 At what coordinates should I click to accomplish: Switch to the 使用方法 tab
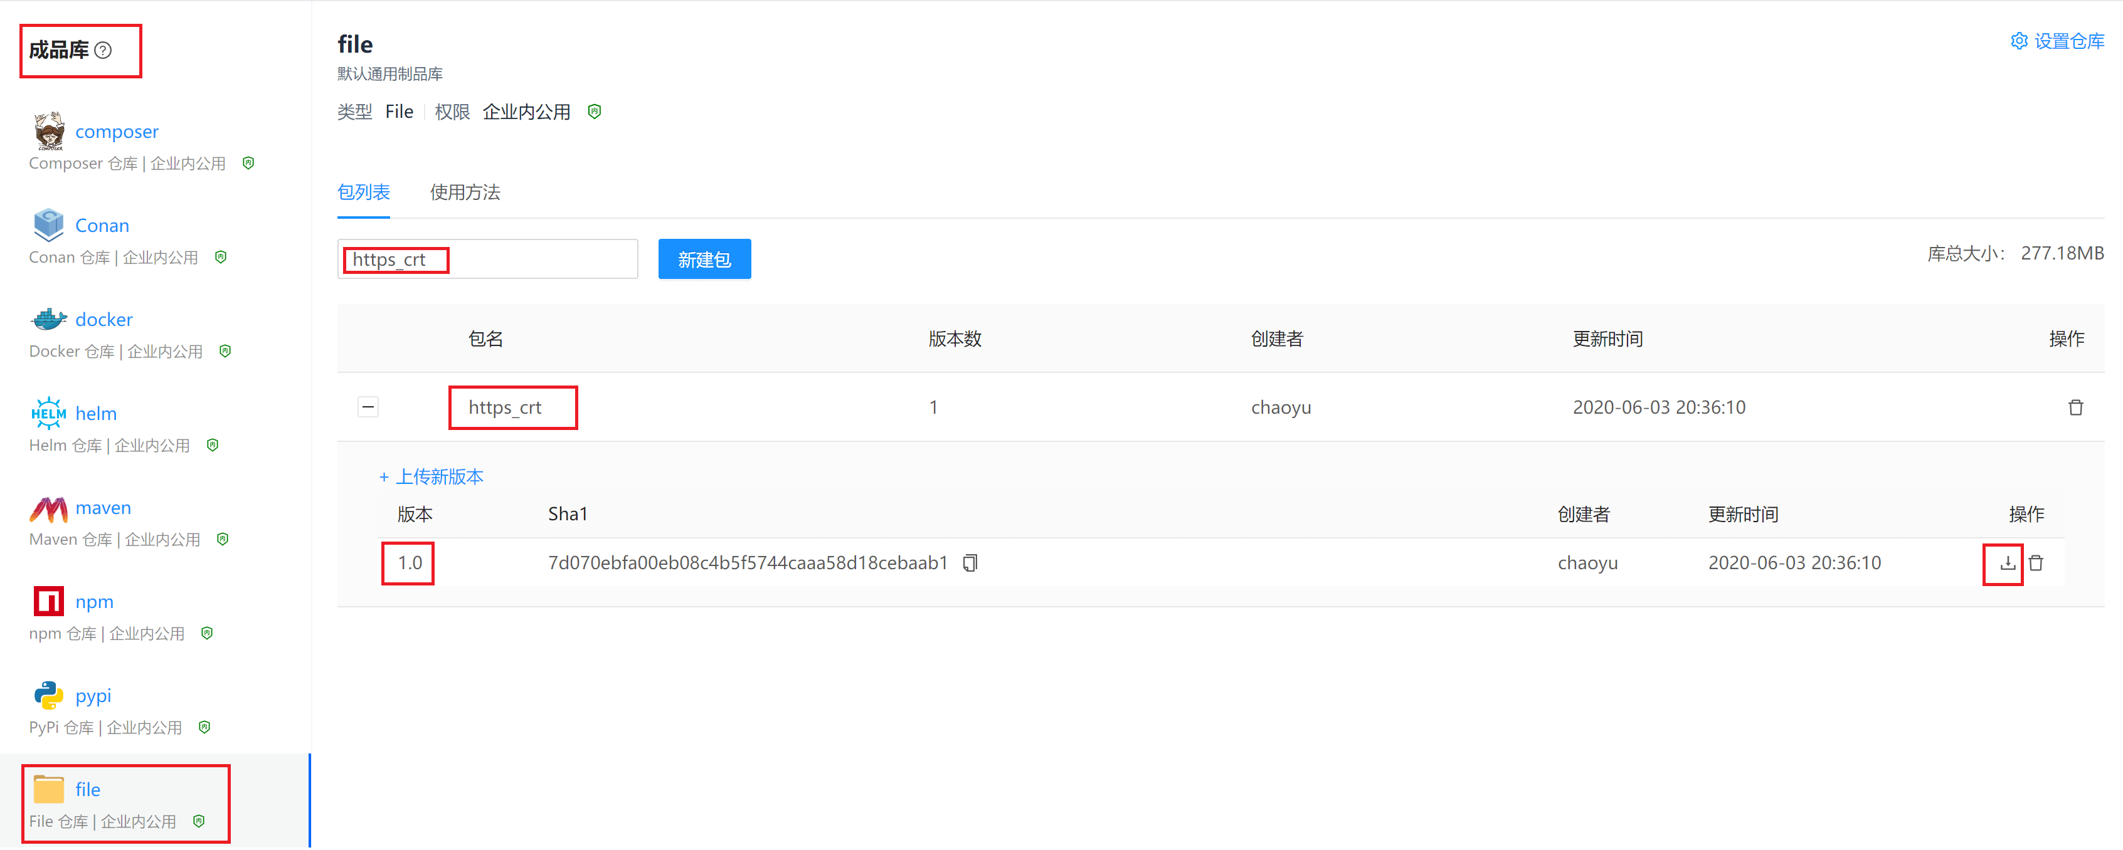[465, 192]
